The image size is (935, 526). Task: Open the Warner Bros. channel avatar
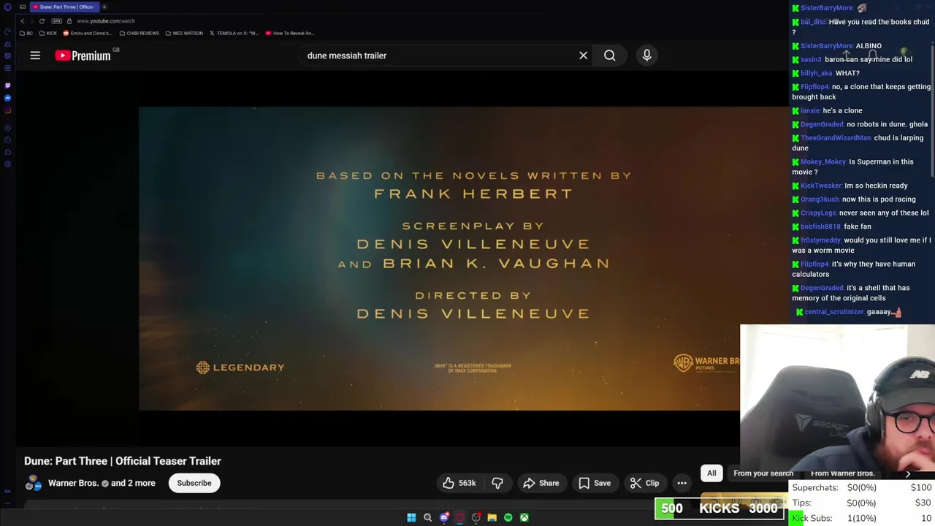33,483
